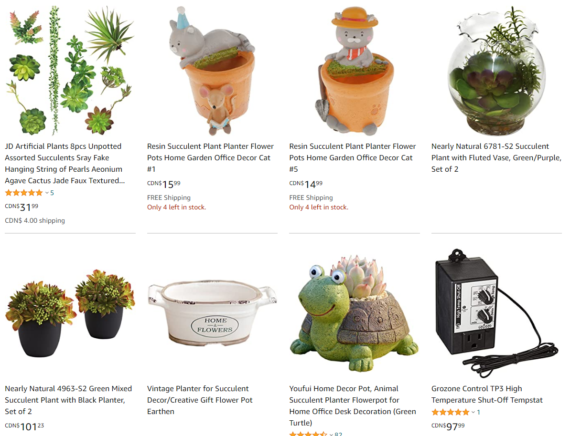570x436 pixels.
Task: Open Nearly Natural 4963-S2 Green Mixed title
Action: point(68,400)
